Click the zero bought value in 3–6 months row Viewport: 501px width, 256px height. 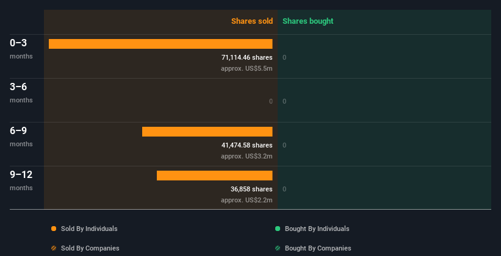coord(284,101)
